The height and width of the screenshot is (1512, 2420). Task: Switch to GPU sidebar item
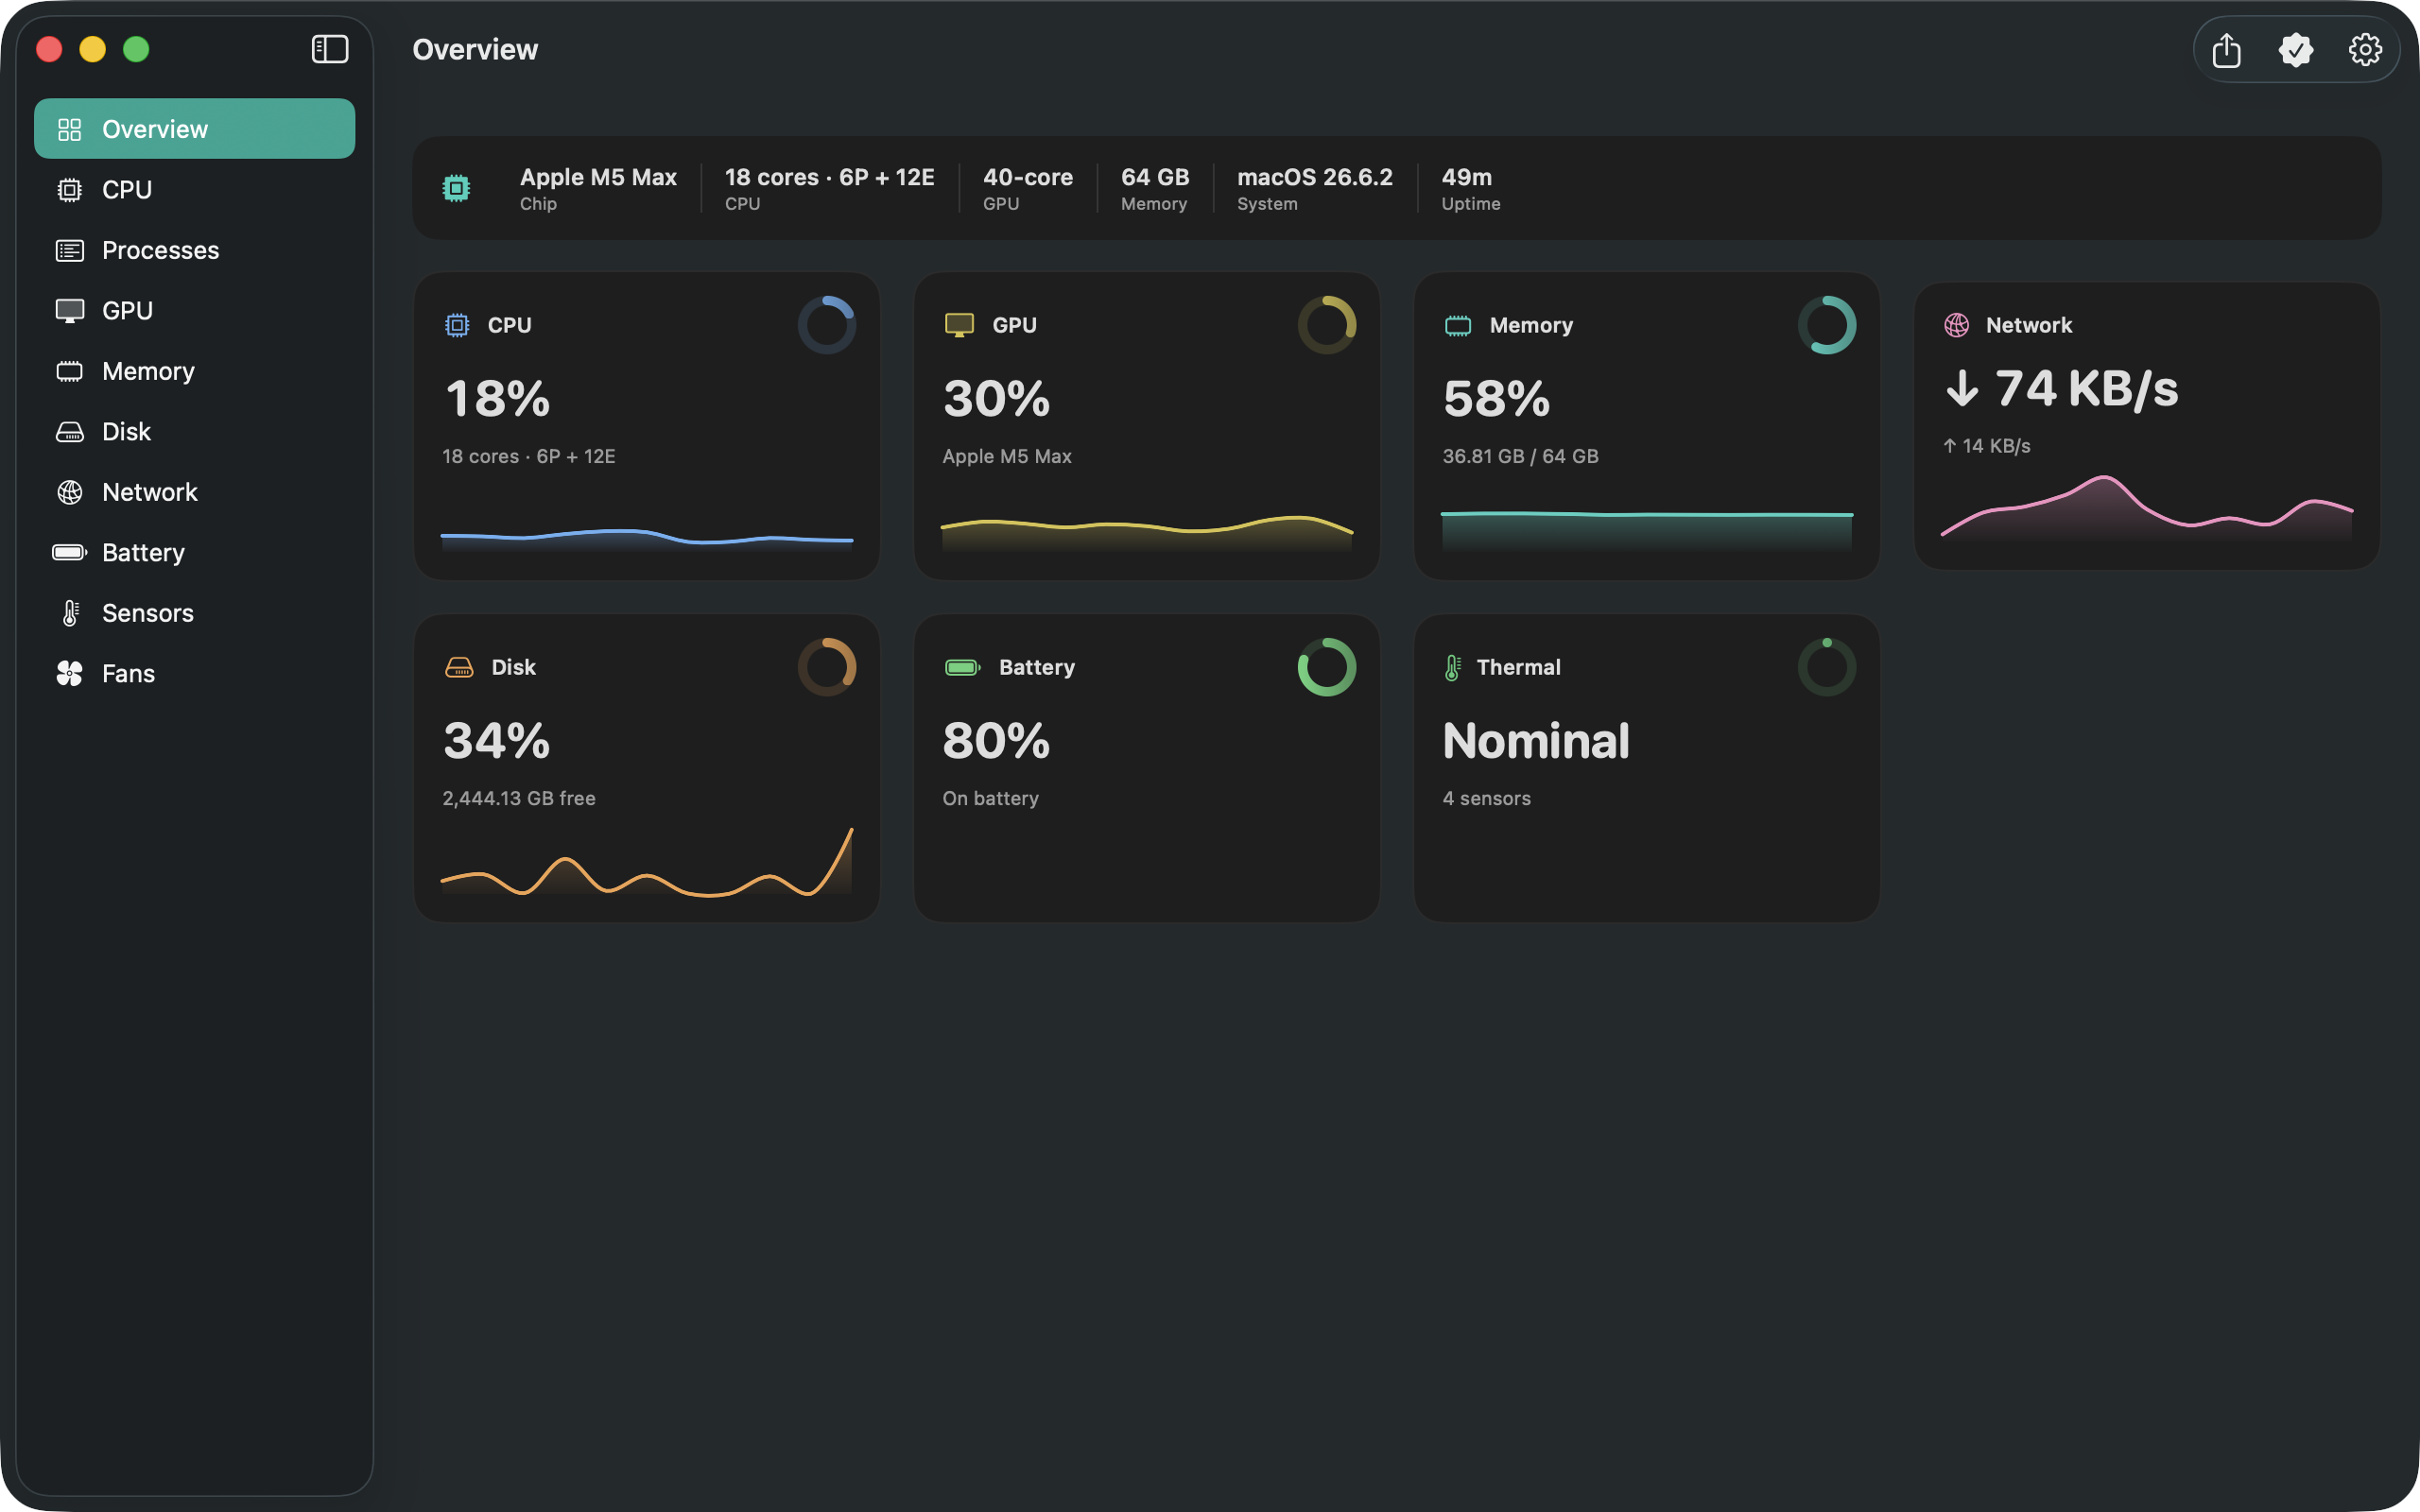[x=194, y=311]
